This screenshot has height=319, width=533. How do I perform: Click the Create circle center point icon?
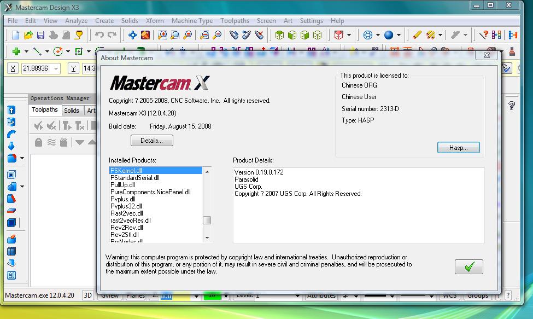(x=58, y=51)
